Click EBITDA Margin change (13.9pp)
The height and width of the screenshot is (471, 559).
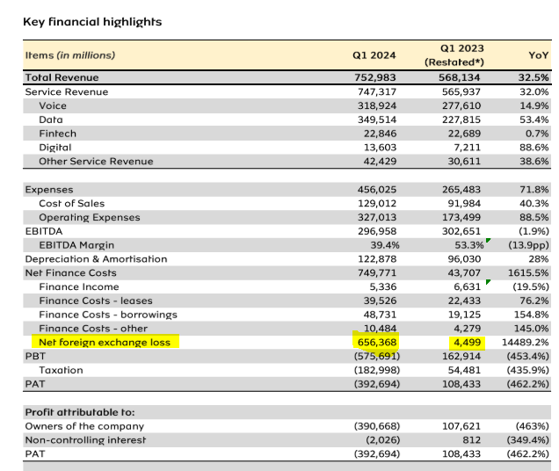pos(529,245)
